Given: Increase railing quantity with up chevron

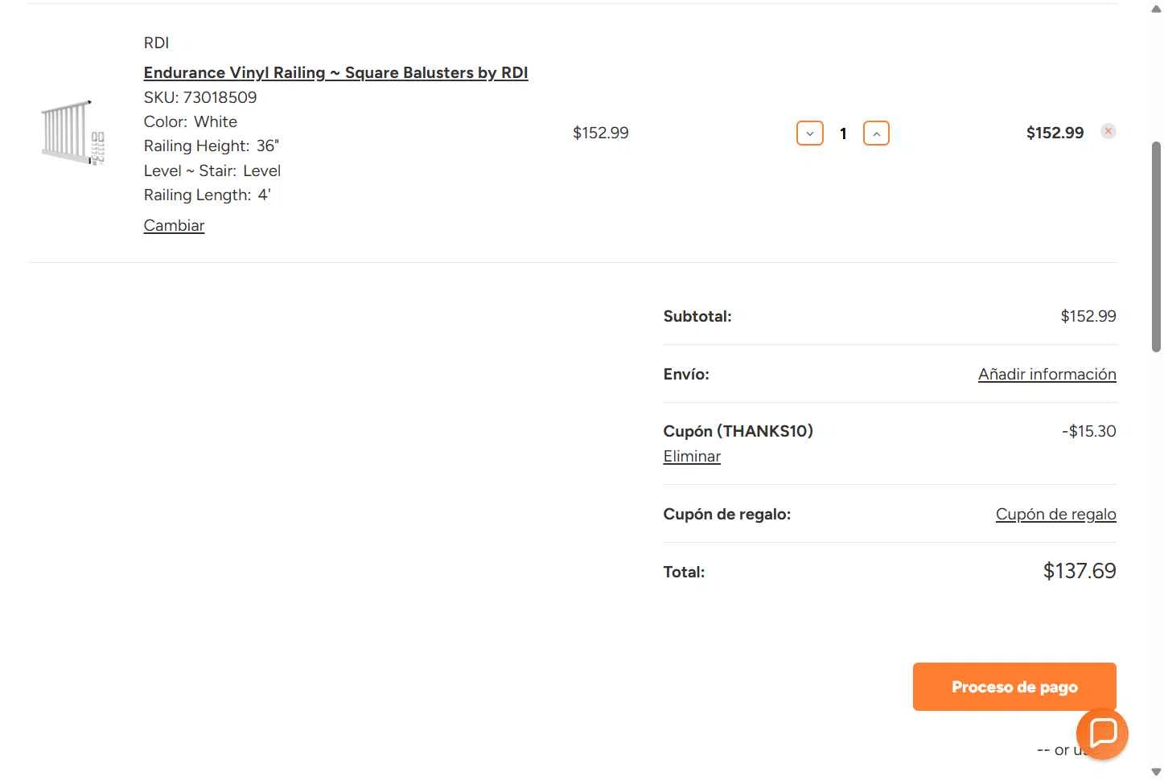Looking at the screenshot, I should click(x=876, y=133).
